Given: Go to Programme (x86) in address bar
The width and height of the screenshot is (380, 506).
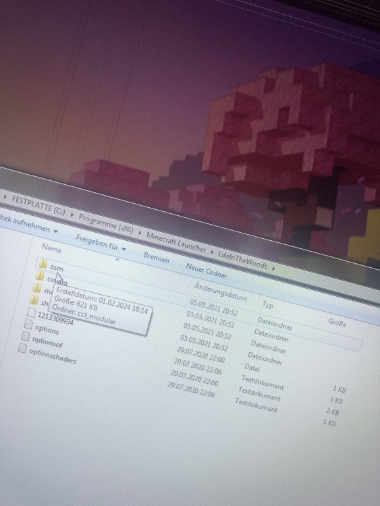Looking at the screenshot, I should click(106, 223).
